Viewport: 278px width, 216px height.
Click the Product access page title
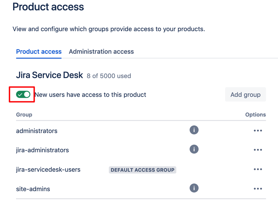point(48,7)
